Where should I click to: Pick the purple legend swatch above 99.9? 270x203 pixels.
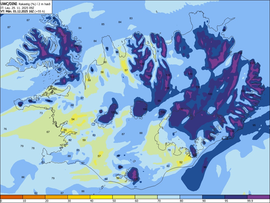[x=258, y=197]
